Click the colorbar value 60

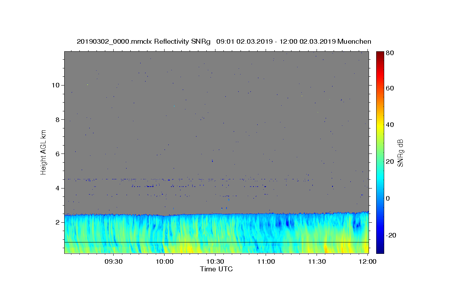(390, 88)
